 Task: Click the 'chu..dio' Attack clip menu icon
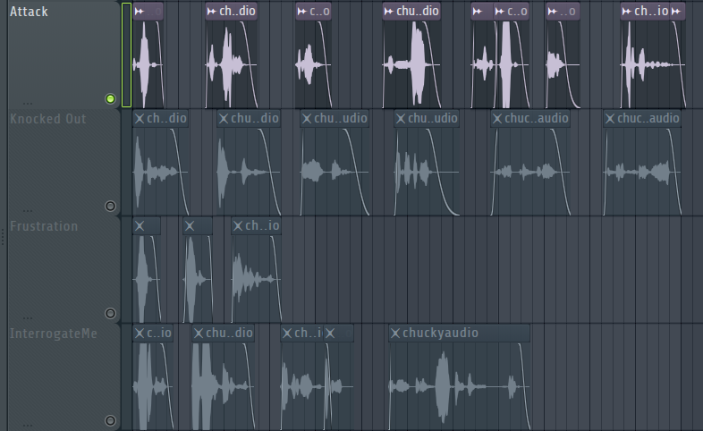[x=389, y=12]
